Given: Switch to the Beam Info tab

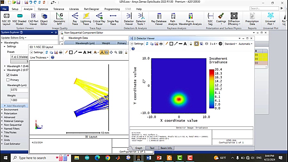Looking at the screenshot, I should click(166, 148).
